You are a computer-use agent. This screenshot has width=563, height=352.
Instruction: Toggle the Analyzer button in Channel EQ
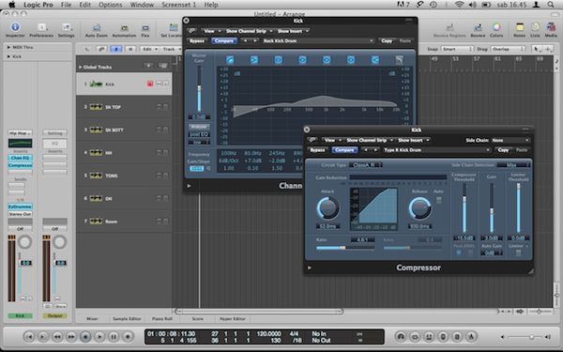point(199,127)
